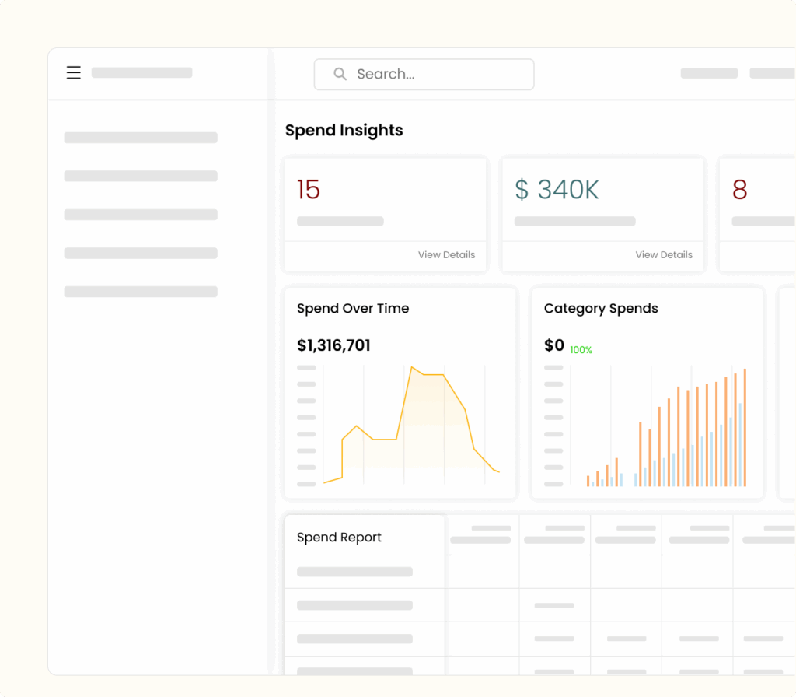Click the Spend Over Time card title
Screen dimensions: 796x697
[x=353, y=309]
